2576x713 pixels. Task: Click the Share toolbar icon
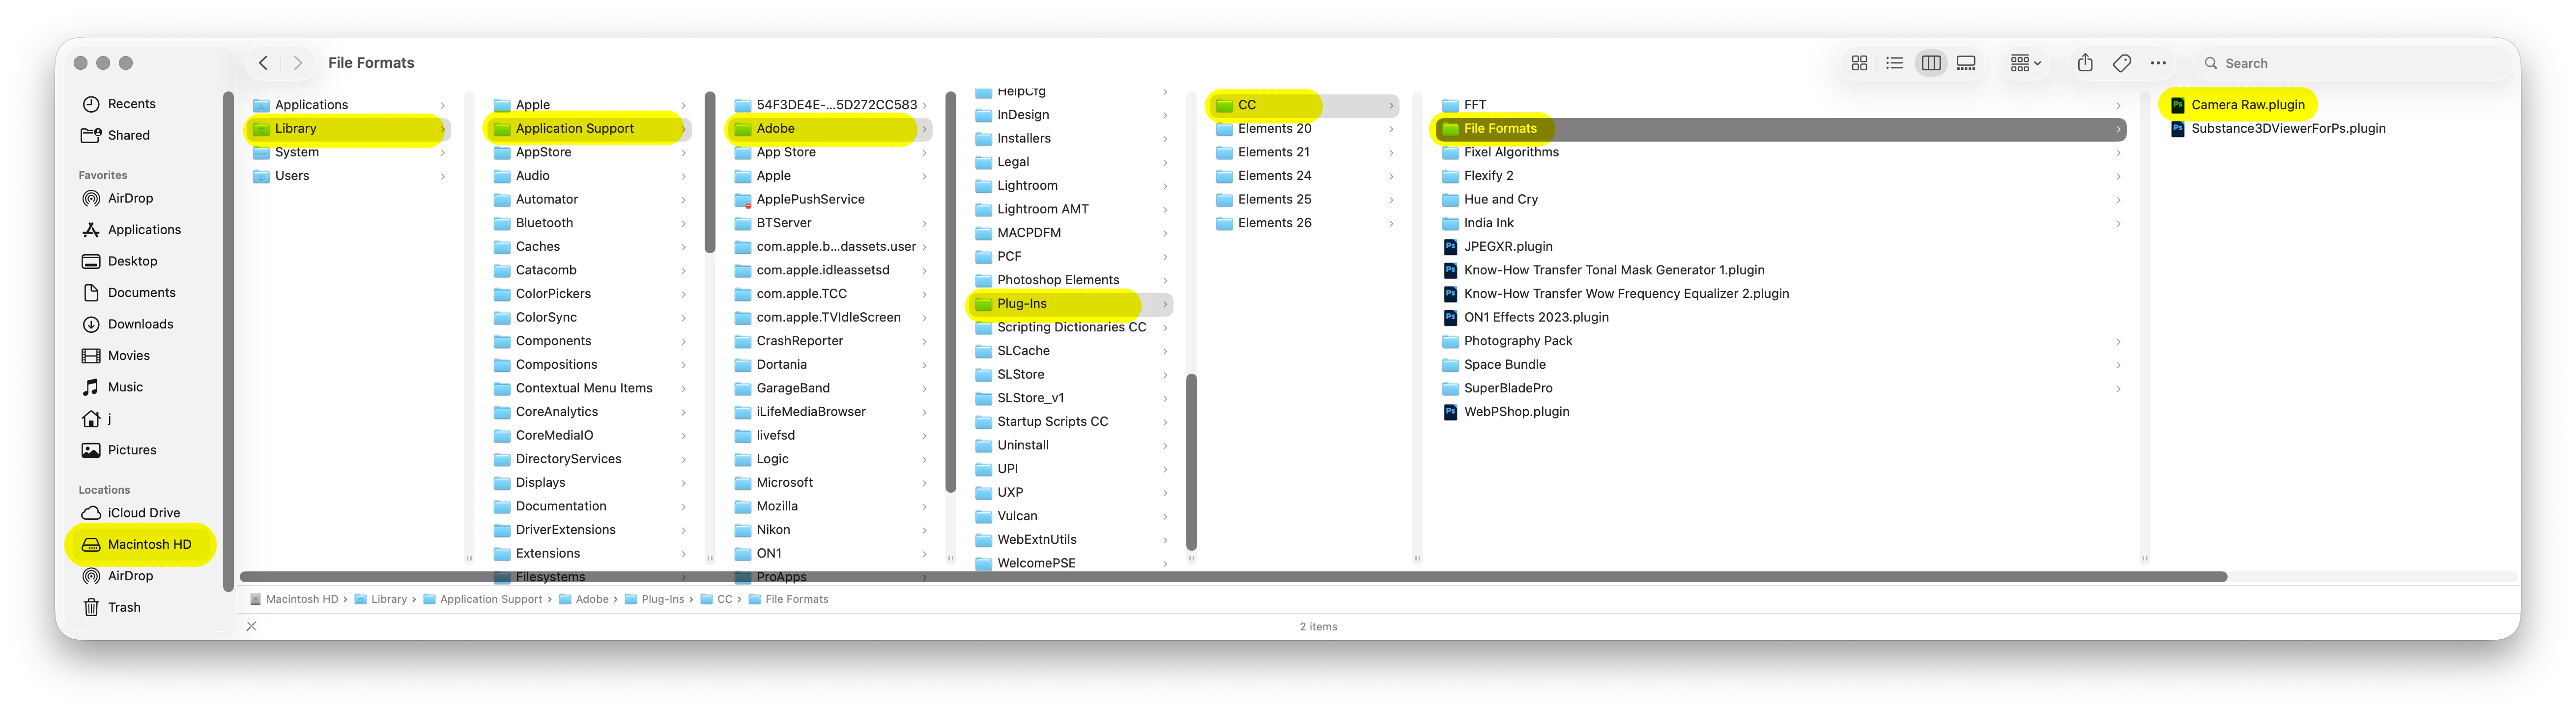(2084, 63)
